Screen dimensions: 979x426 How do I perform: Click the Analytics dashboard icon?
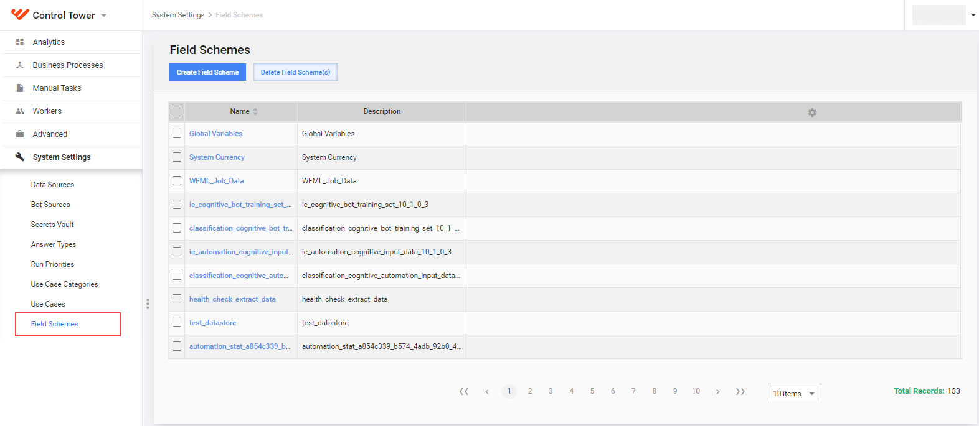coord(20,42)
